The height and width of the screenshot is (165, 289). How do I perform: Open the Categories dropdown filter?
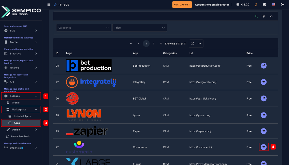[84, 28]
